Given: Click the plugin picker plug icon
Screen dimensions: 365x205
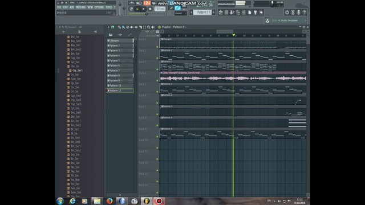Looking at the screenshot, I should click(255, 13).
